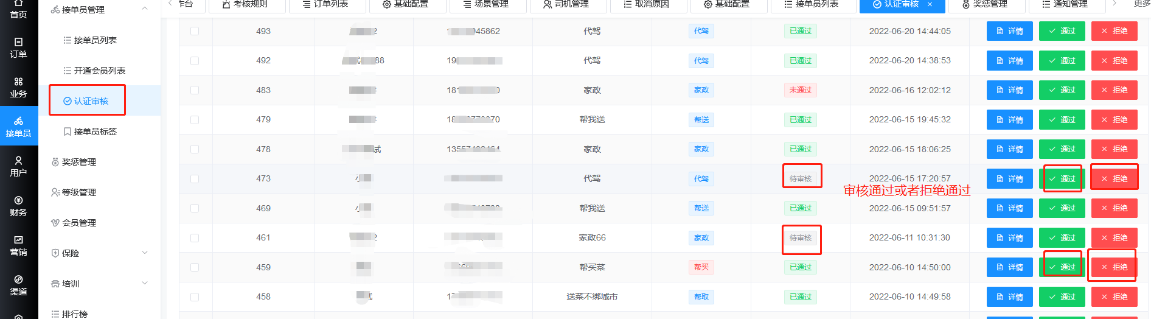Tick the checkbox for row 478
1151x319 pixels.
coord(195,149)
